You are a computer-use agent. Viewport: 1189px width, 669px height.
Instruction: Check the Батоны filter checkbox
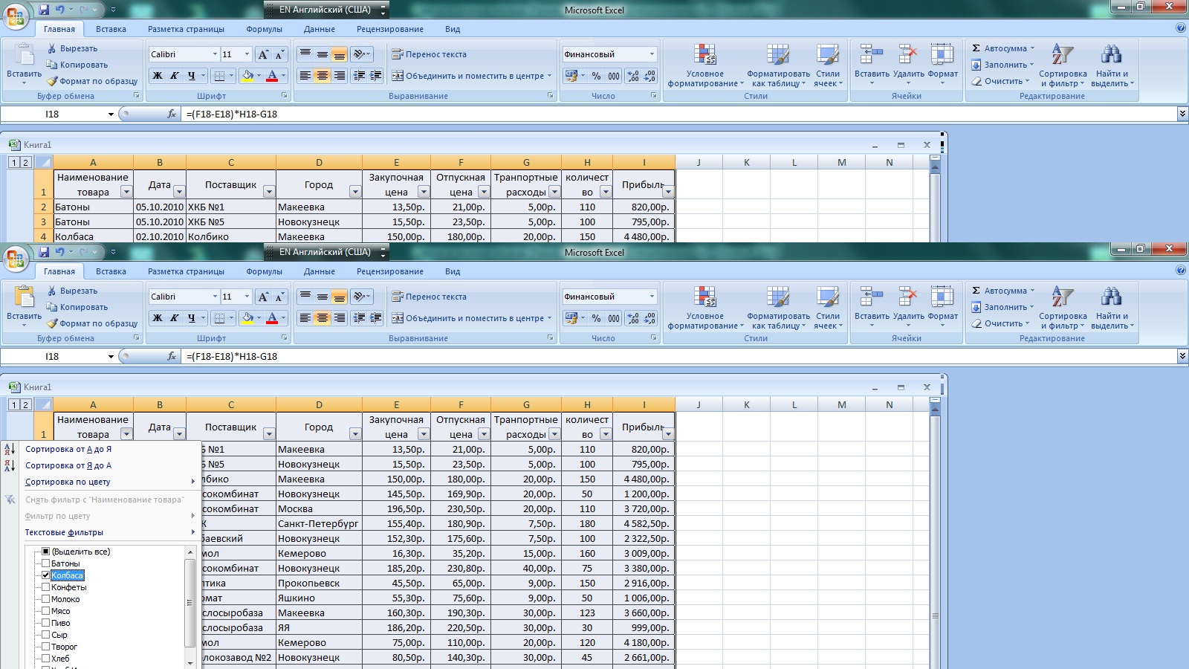(46, 563)
